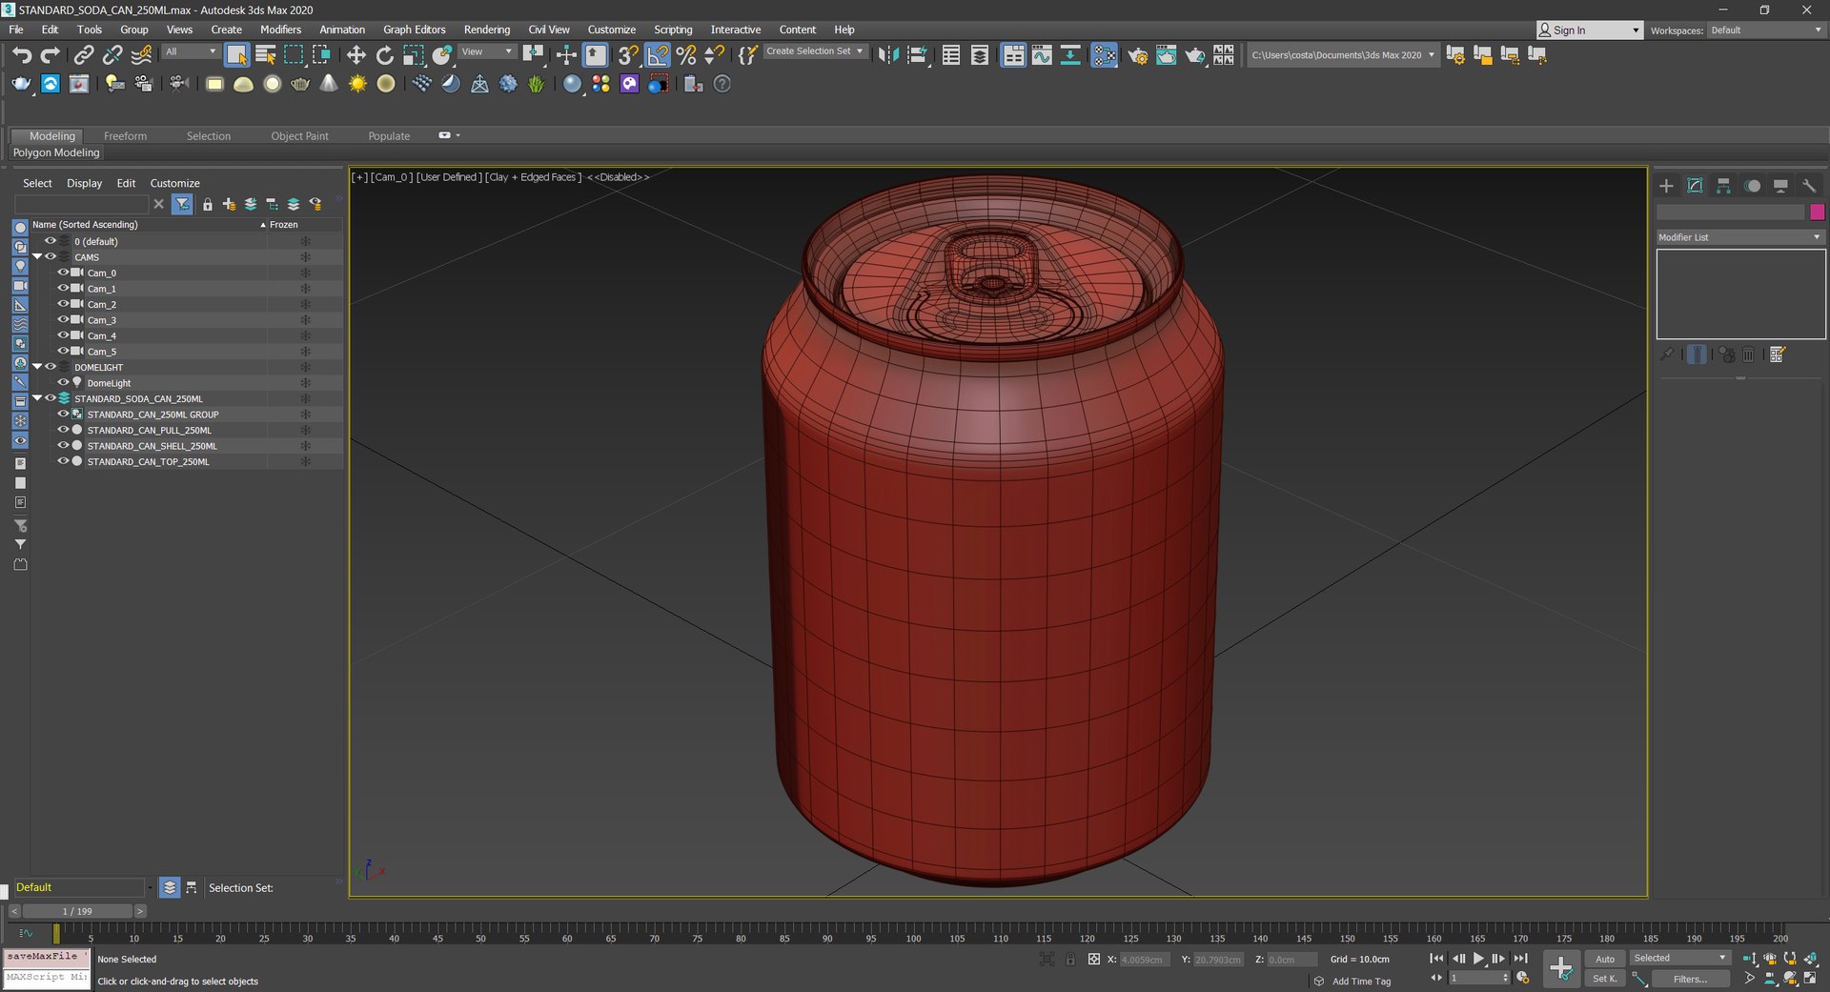Click the large Set Keys plus button
1830x992 pixels.
1561,968
